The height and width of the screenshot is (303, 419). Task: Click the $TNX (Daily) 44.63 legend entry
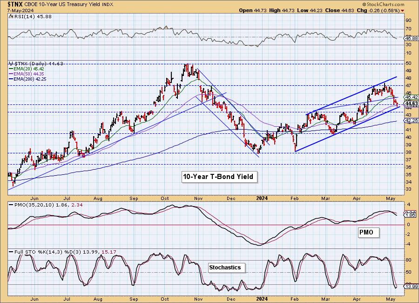[x=36, y=63]
